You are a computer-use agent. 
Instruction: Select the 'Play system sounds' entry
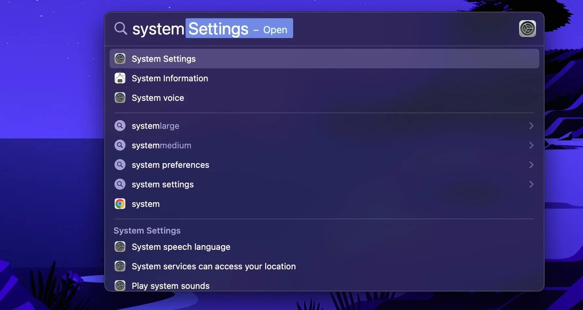[170, 285]
